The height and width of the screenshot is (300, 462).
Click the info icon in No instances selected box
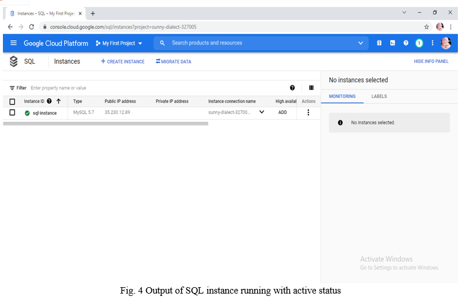tap(340, 123)
